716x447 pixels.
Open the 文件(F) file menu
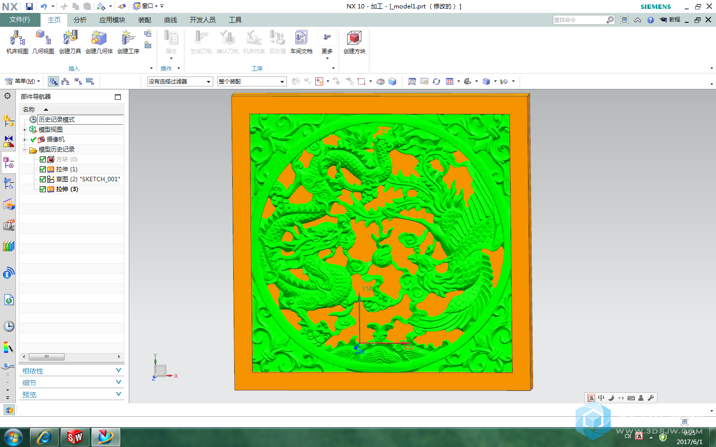pyautogui.click(x=19, y=20)
